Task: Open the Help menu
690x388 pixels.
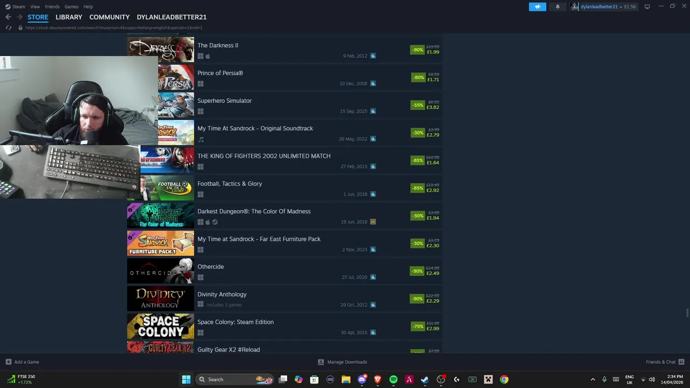Action: click(88, 6)
